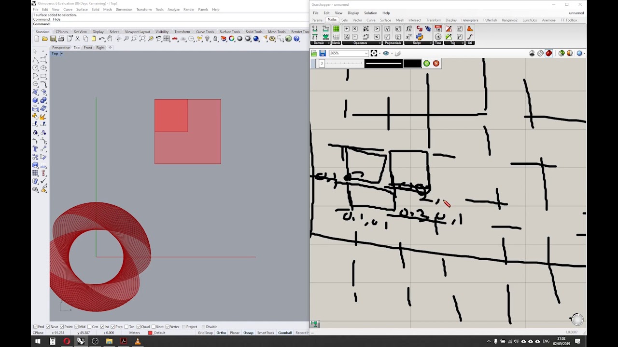Open a Grasshopper file with folder icon

(x=314, y=53)
